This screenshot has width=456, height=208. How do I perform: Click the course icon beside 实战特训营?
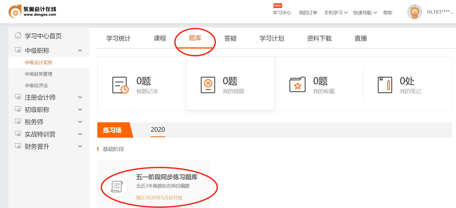pos(18,134)
